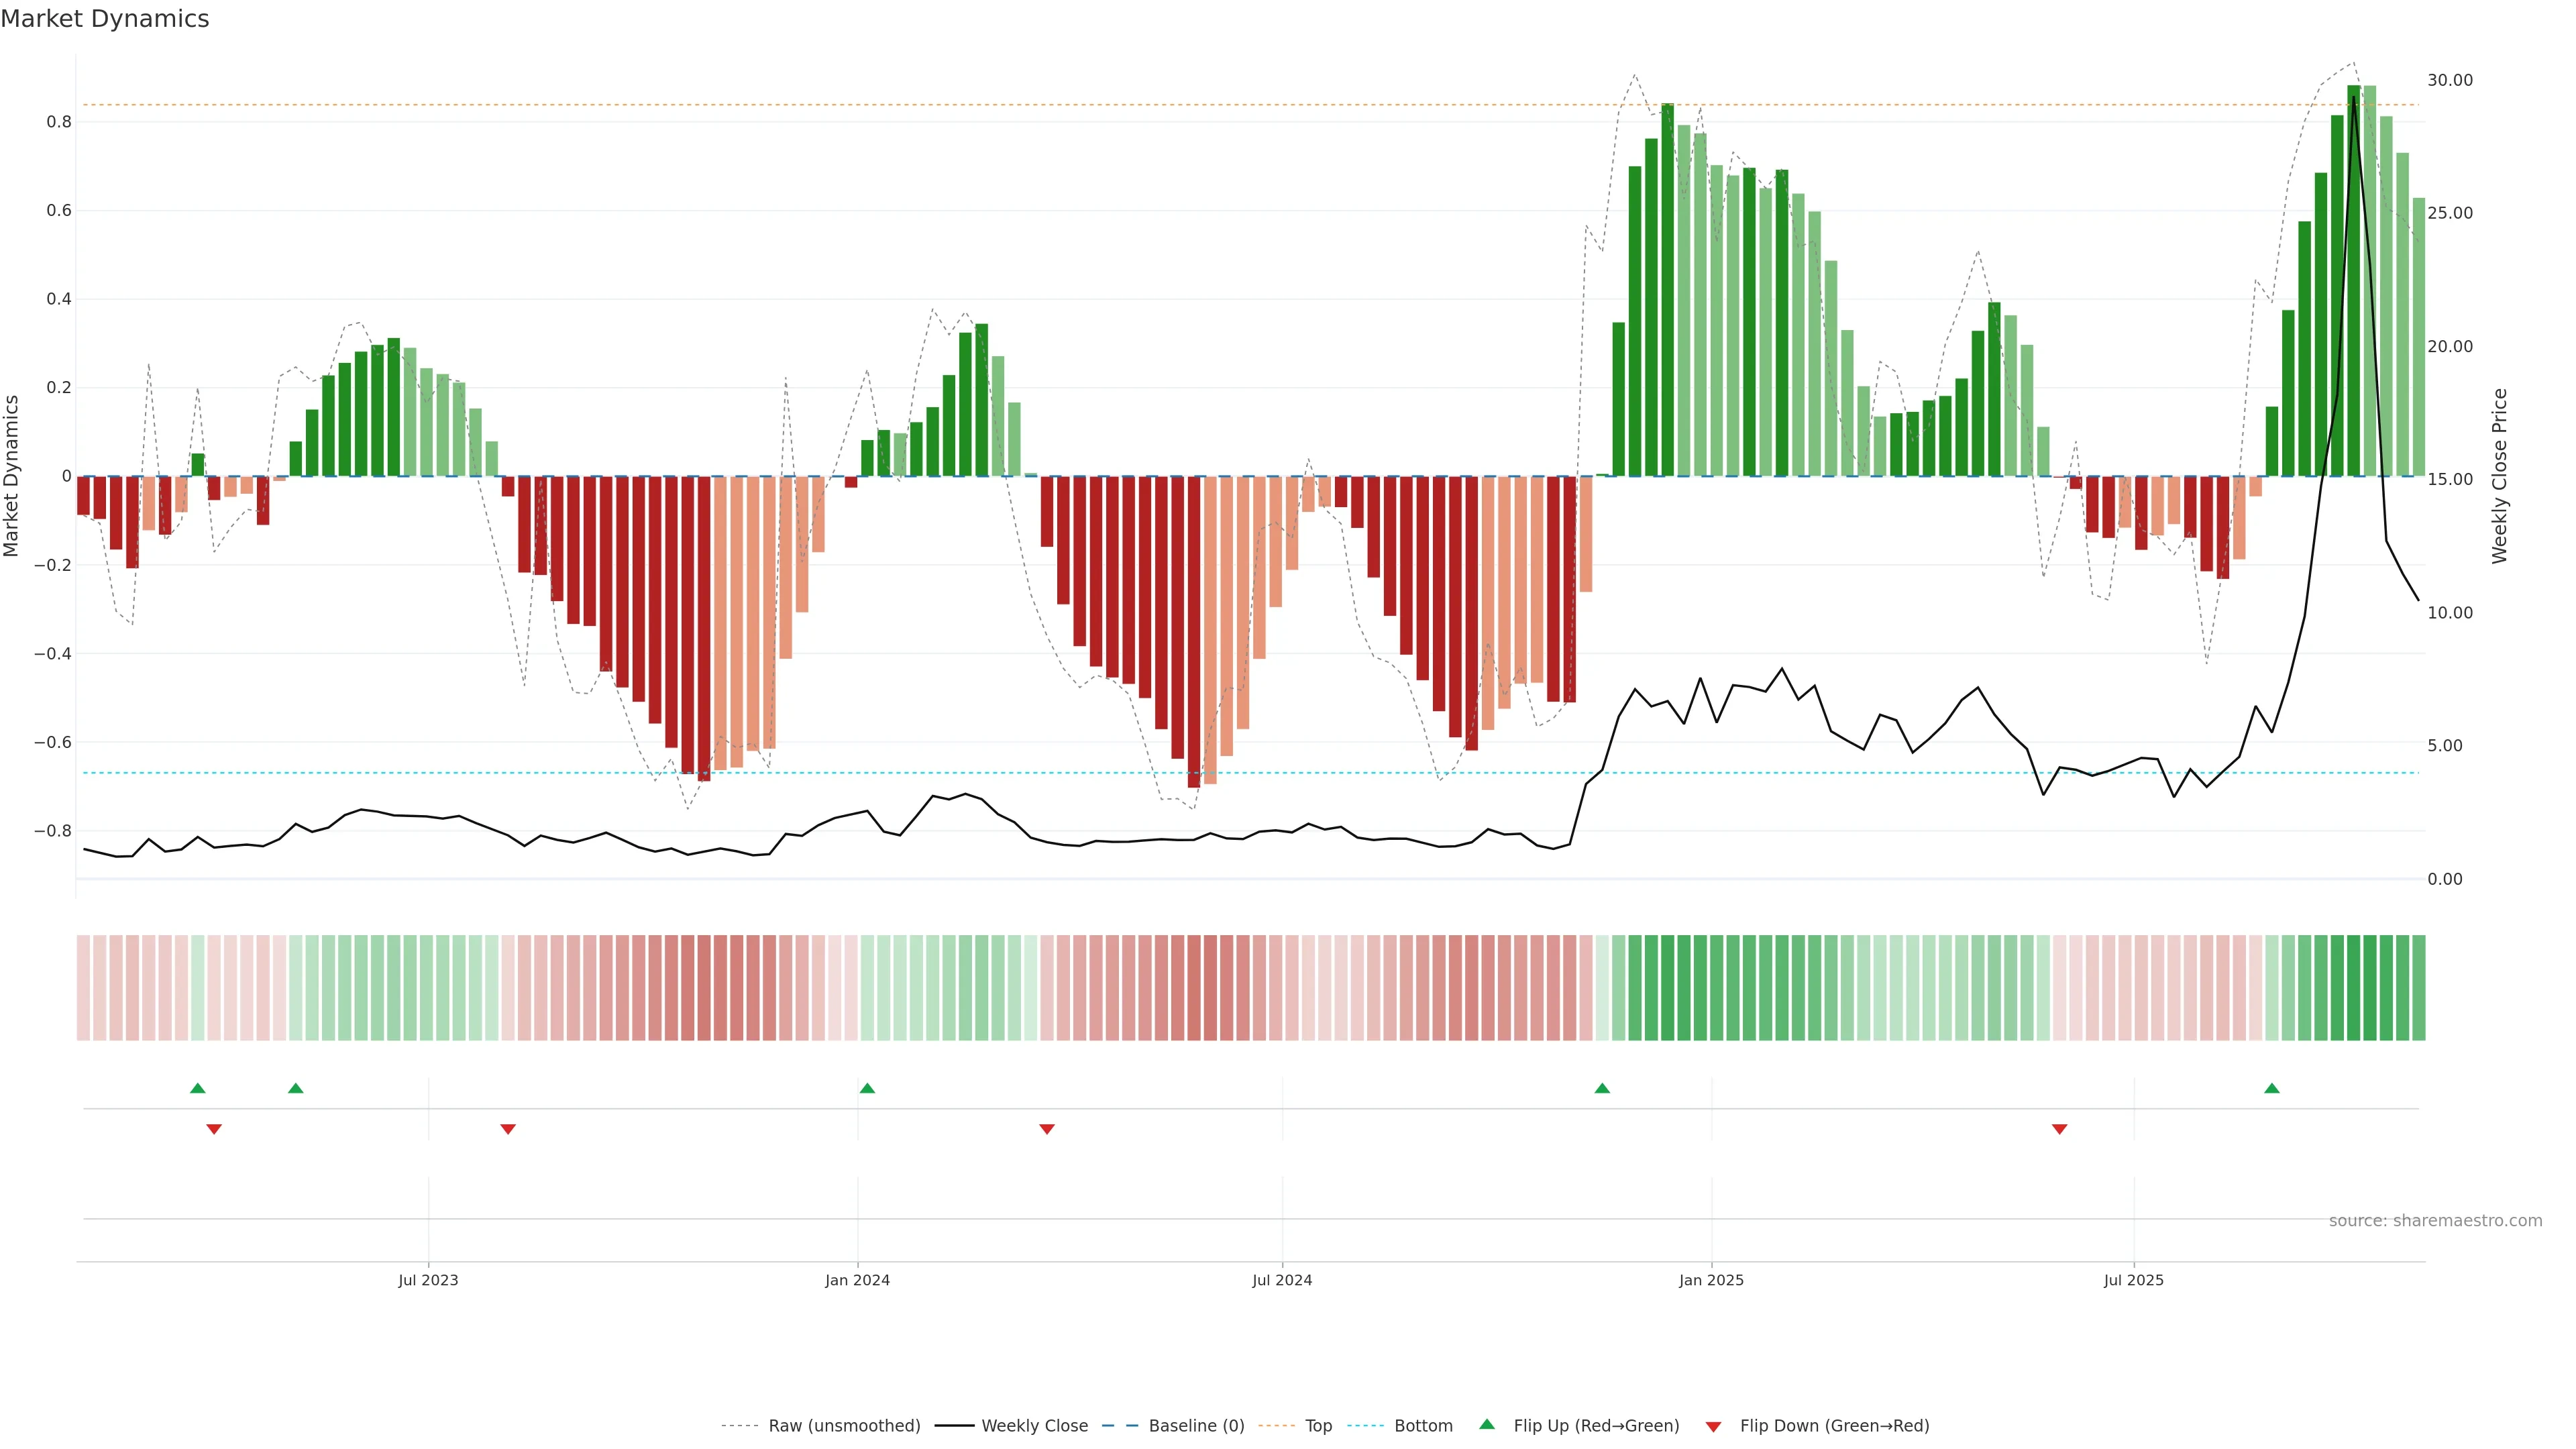Click red flip-down marker before Jul 2025
Image resolution: width=2576 pixels, height=1449 pixels.
pos(2060,1129)
